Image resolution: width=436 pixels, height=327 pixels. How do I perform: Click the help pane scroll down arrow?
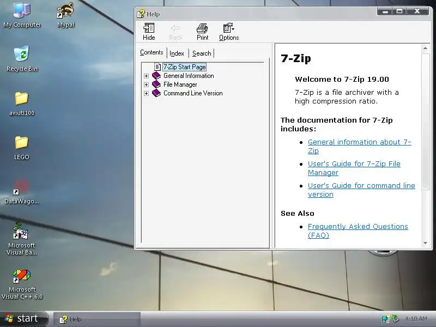425,243
